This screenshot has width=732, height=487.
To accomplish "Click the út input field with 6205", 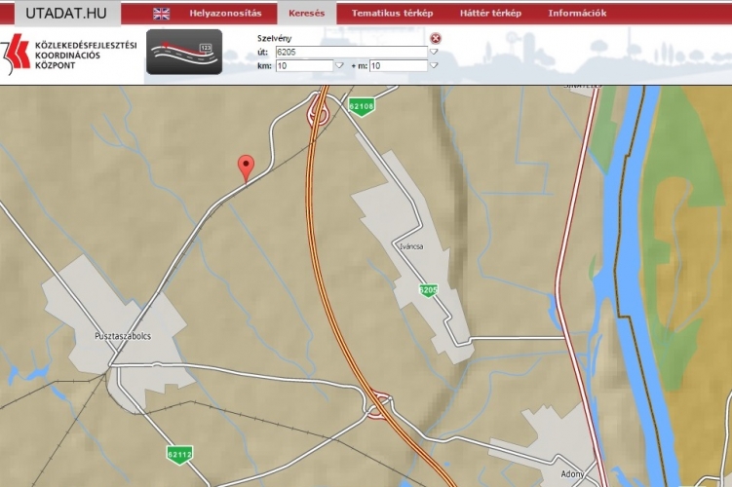I will tap(351, 52).
